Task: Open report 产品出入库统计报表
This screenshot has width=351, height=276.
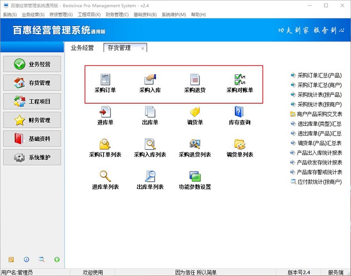Action: [316, 153]
